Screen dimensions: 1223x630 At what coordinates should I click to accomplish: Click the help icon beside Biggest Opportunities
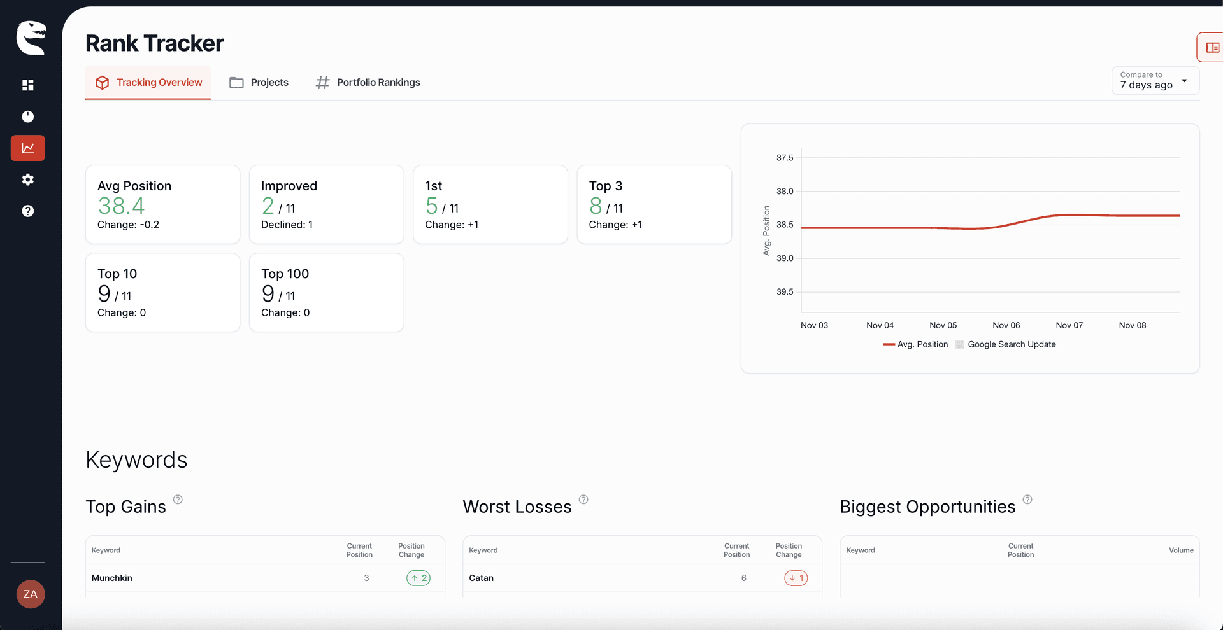click(x=1027, y=500)
